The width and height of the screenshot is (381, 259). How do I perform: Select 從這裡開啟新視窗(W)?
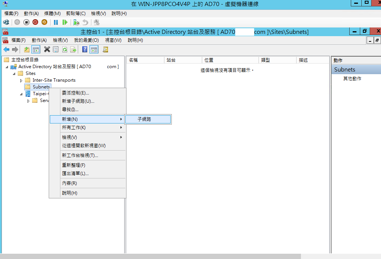coord(88,146)
